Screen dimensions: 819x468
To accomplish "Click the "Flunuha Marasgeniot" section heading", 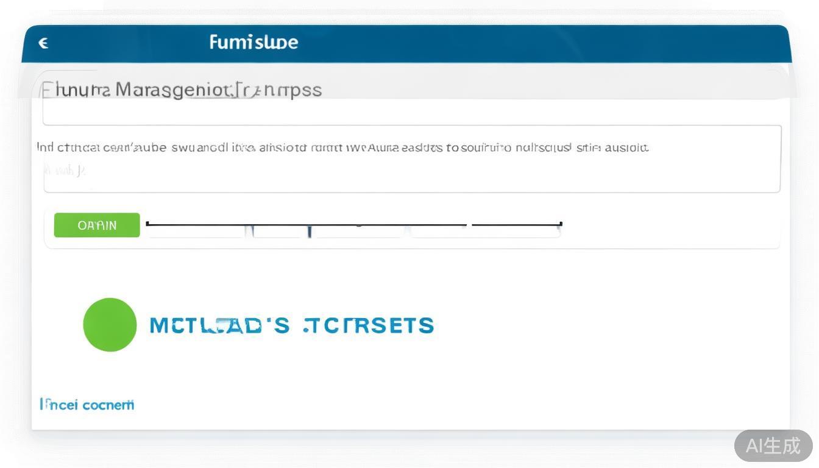I will point(181,90).
